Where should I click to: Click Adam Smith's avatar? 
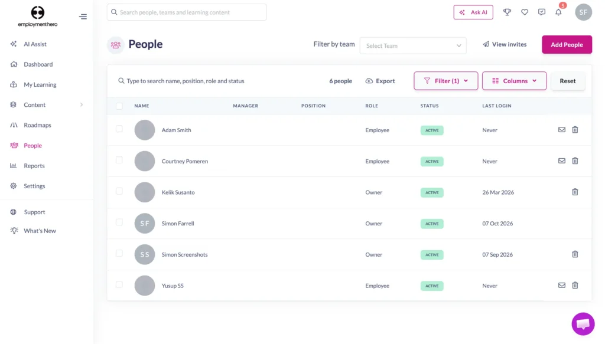(x=145, y=130)
